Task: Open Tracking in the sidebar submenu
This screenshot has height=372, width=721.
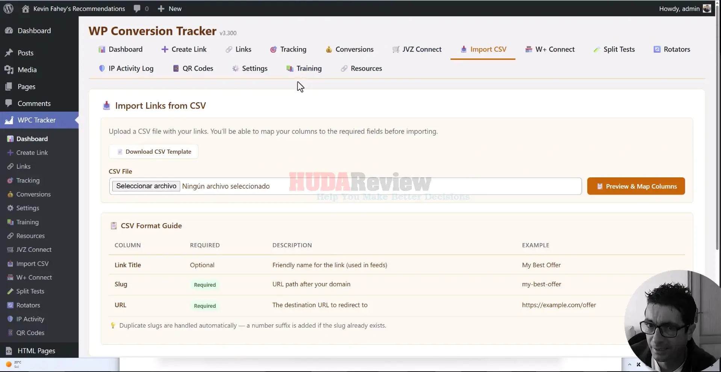Action: point(28,180)
